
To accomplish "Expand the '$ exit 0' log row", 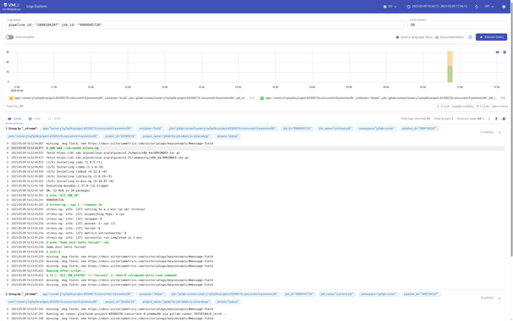I will 256,252.
